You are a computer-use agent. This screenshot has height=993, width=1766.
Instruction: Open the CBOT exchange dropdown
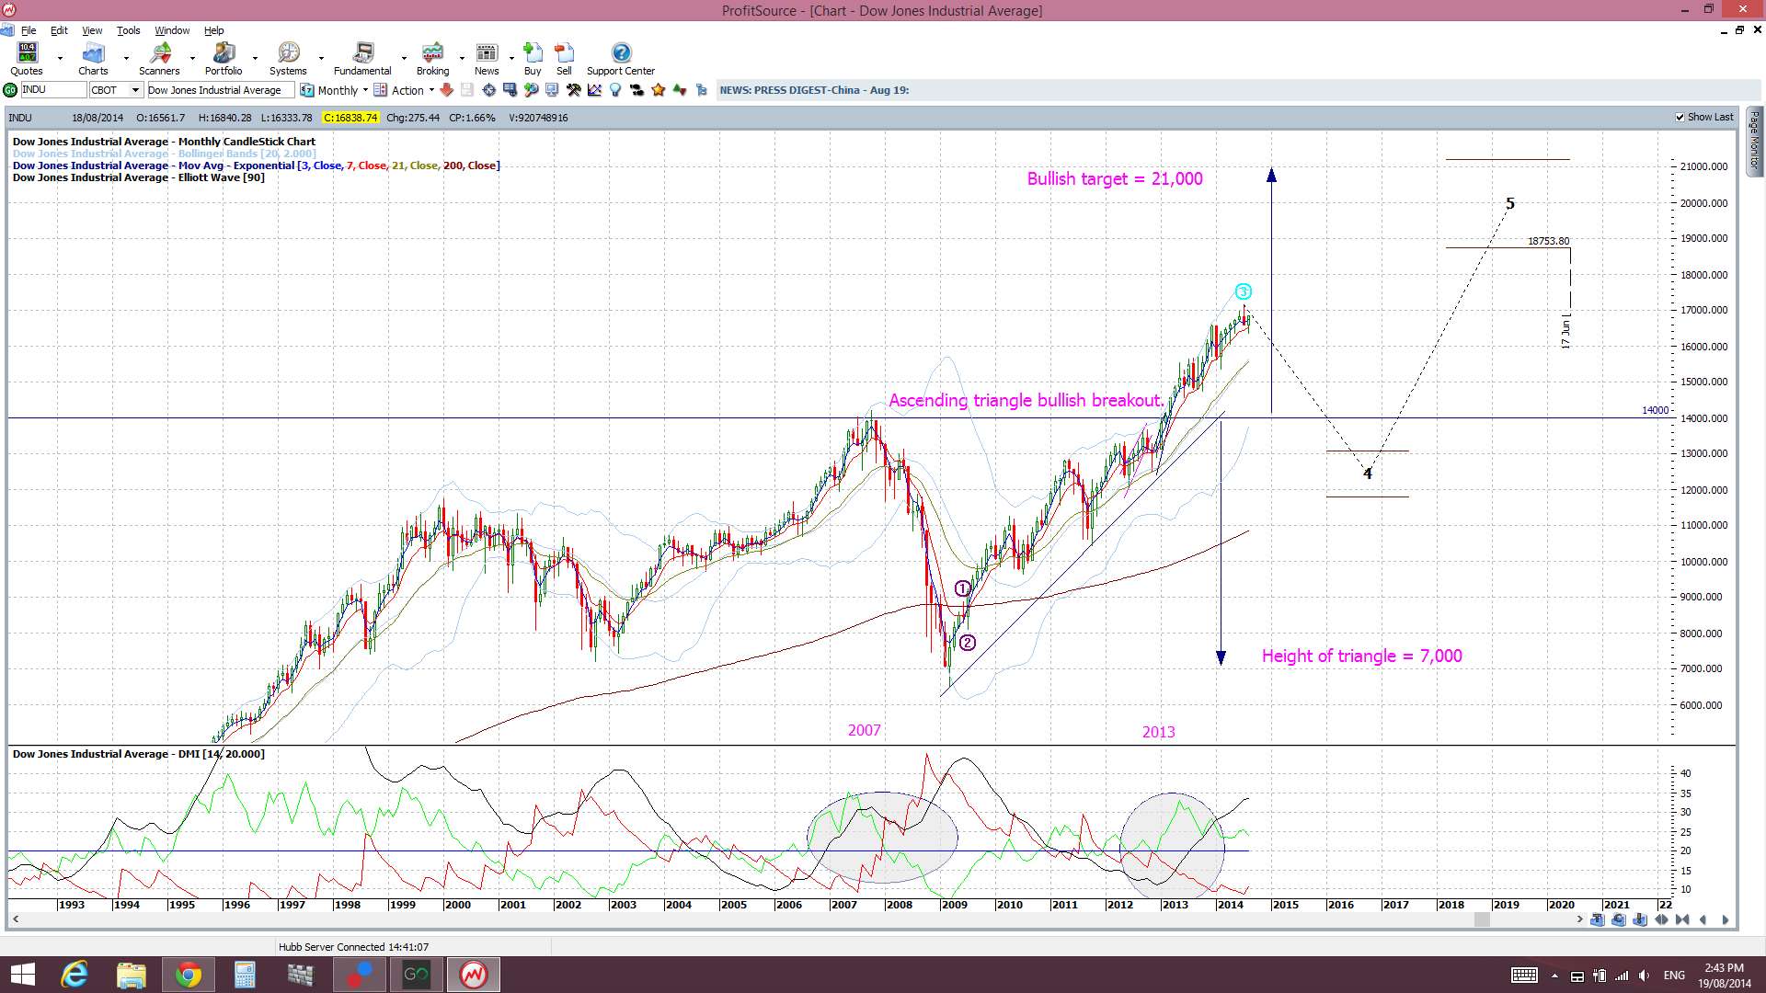(135, 90)
